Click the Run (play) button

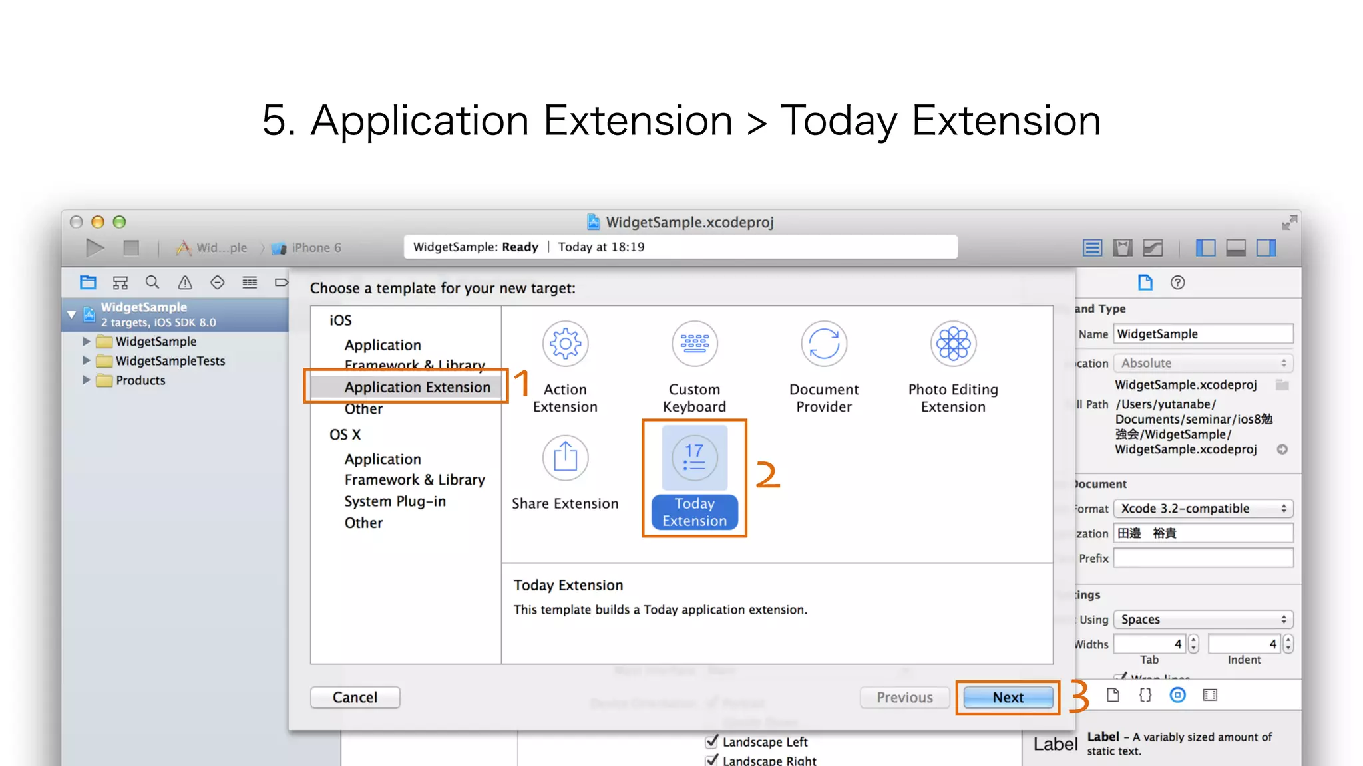click(95, 248)
